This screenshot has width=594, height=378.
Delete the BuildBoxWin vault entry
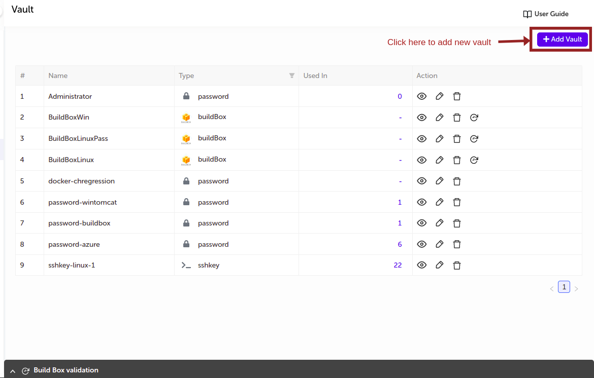(x=457, y=118)
